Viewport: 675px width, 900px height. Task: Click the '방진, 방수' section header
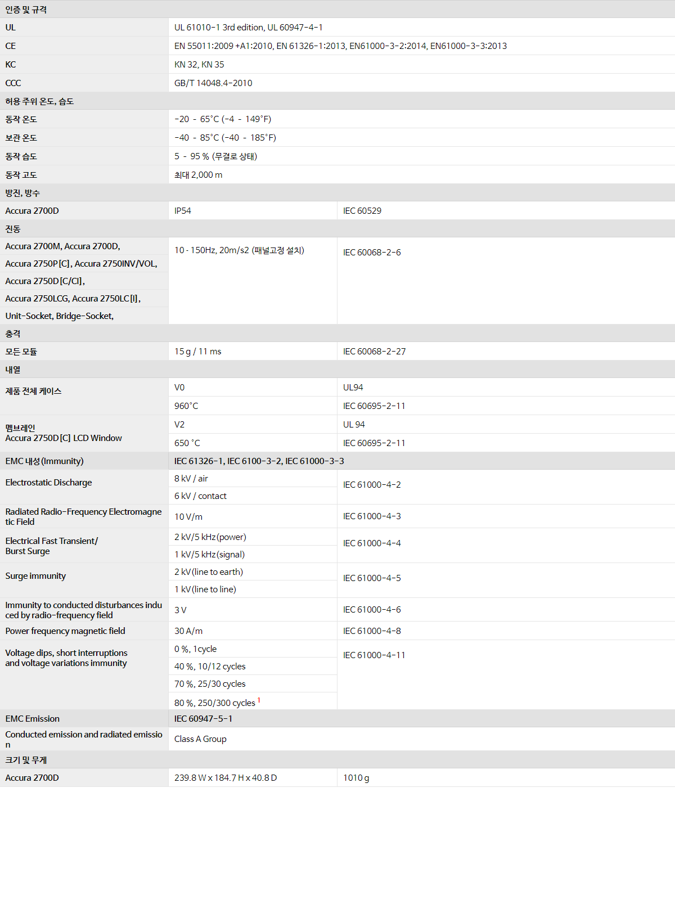point(337,193)
